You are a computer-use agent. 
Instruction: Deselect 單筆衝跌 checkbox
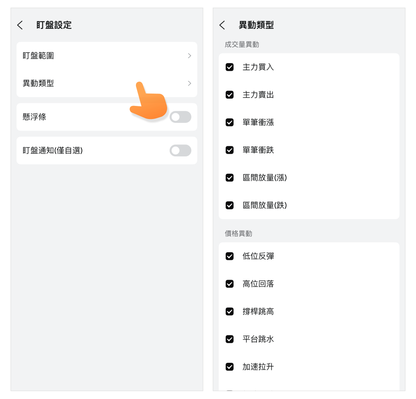pos(230,150)
